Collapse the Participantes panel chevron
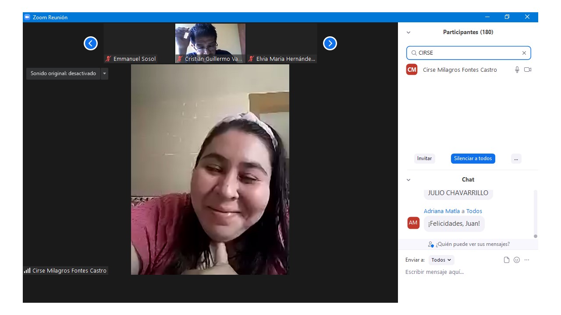This screenshot has height=315, width=561. [408, 32]
